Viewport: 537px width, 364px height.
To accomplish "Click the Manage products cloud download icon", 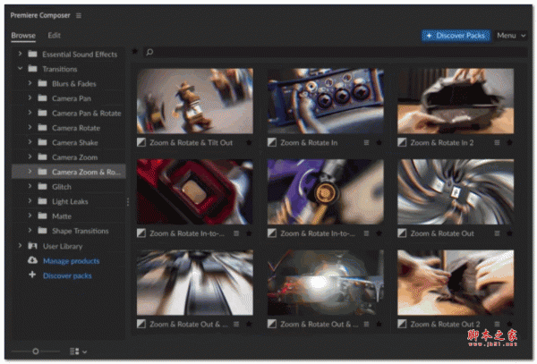I will (32, 260).
